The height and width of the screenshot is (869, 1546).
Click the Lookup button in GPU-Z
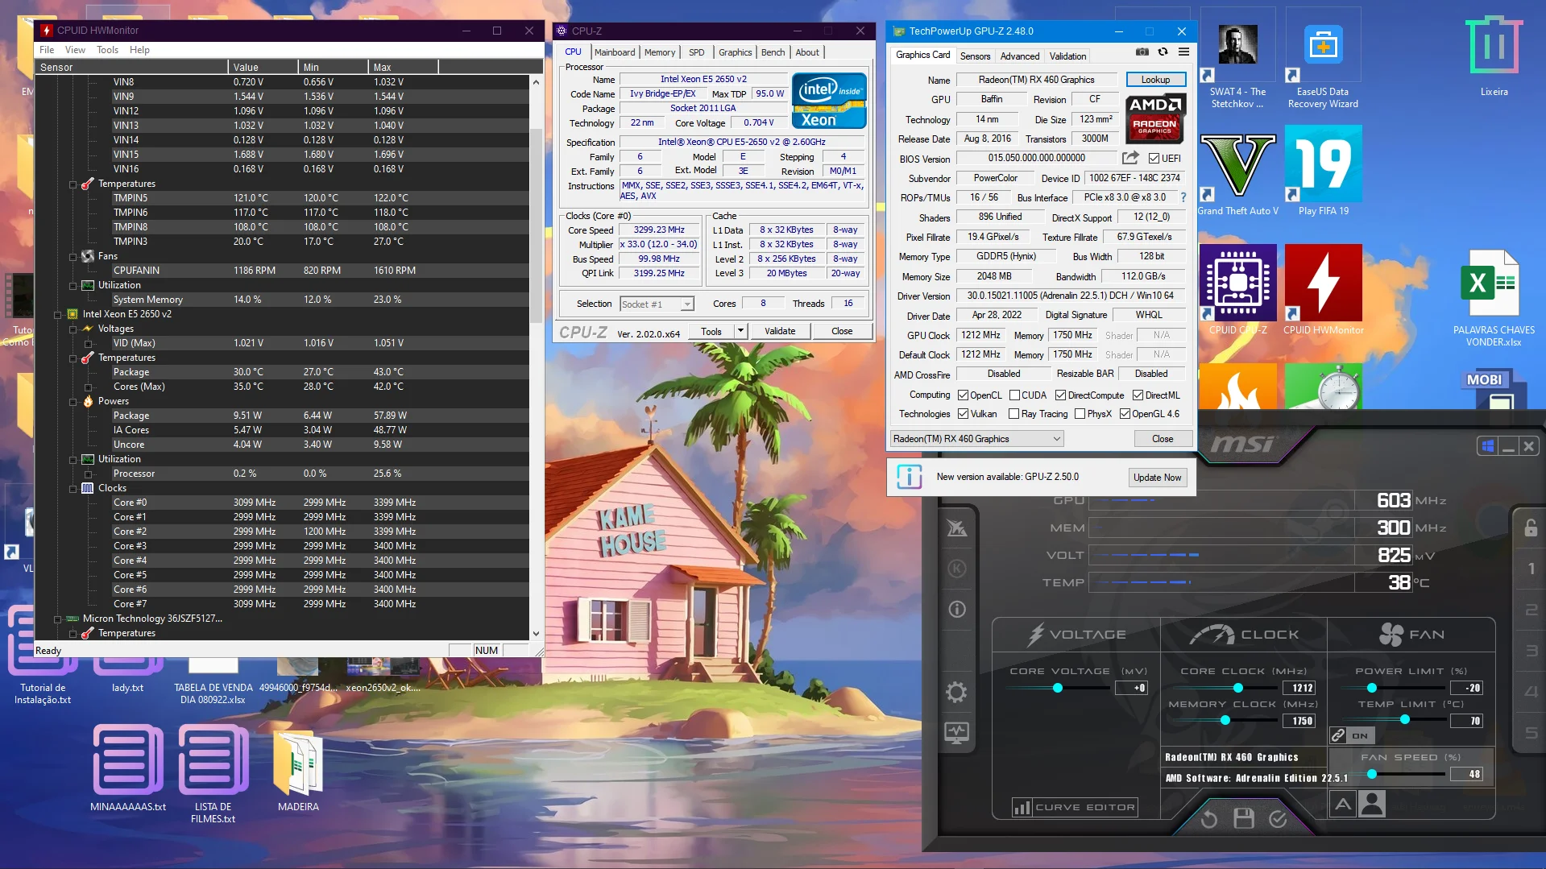[1154, 80]
